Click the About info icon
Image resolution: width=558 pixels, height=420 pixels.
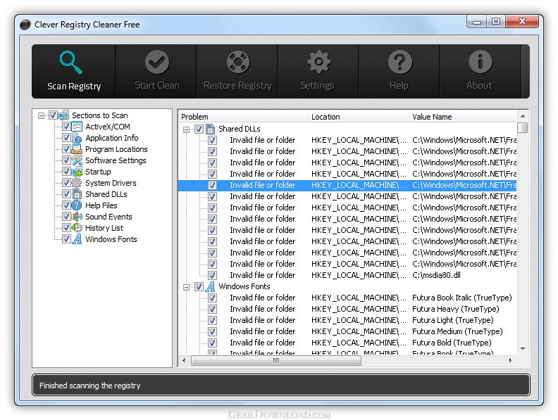tap(480, 62)
